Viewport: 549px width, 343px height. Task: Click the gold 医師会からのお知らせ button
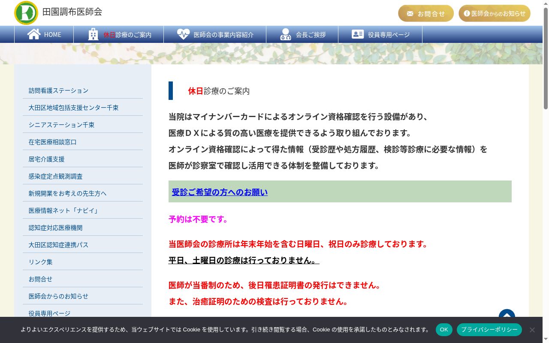click(495, 13)
